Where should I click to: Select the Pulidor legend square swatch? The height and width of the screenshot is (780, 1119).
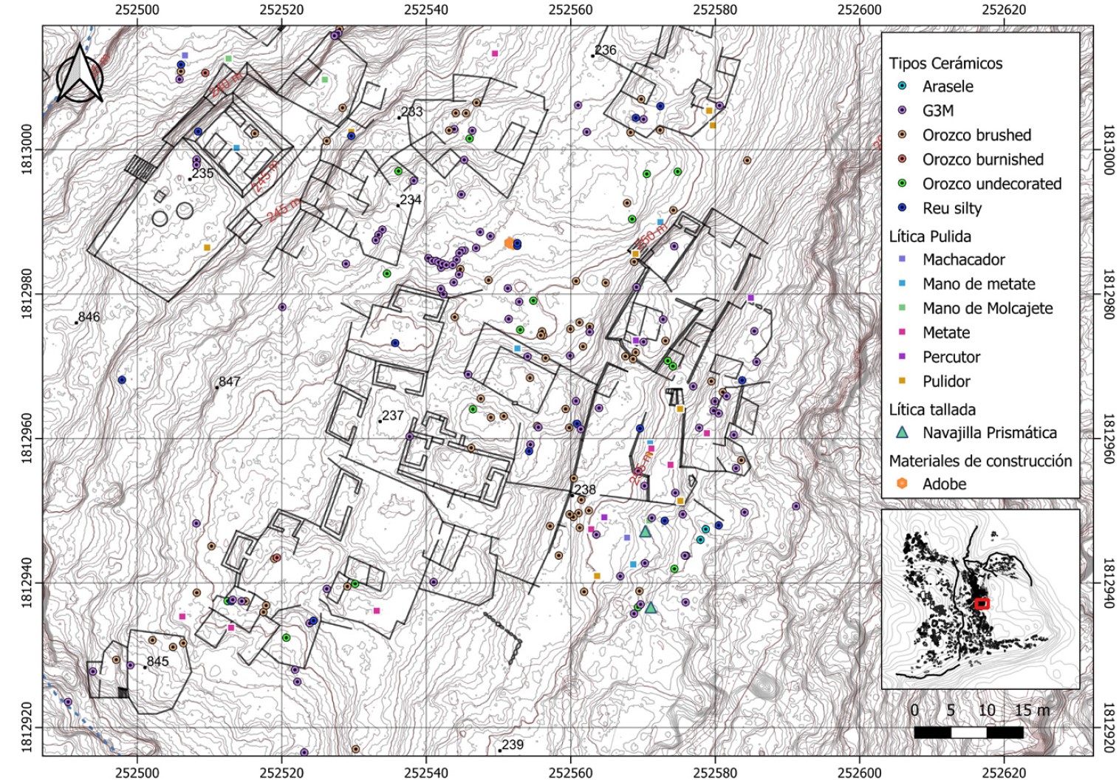902,382
